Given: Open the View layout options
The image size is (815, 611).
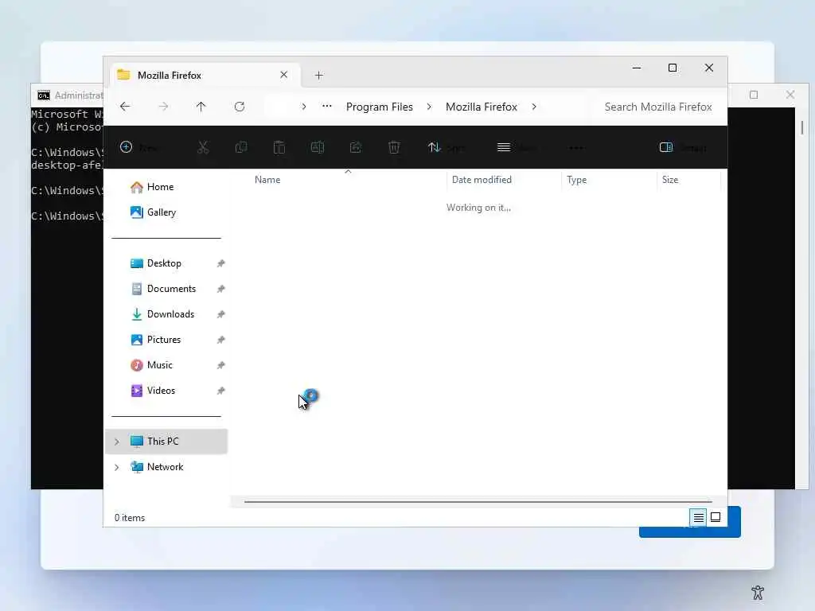Looking at the screenshot, I should 516,147.
